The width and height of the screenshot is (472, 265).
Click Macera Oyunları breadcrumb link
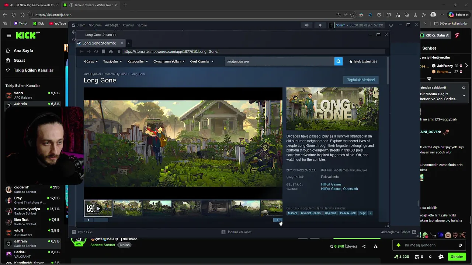(x=116, y=74)
